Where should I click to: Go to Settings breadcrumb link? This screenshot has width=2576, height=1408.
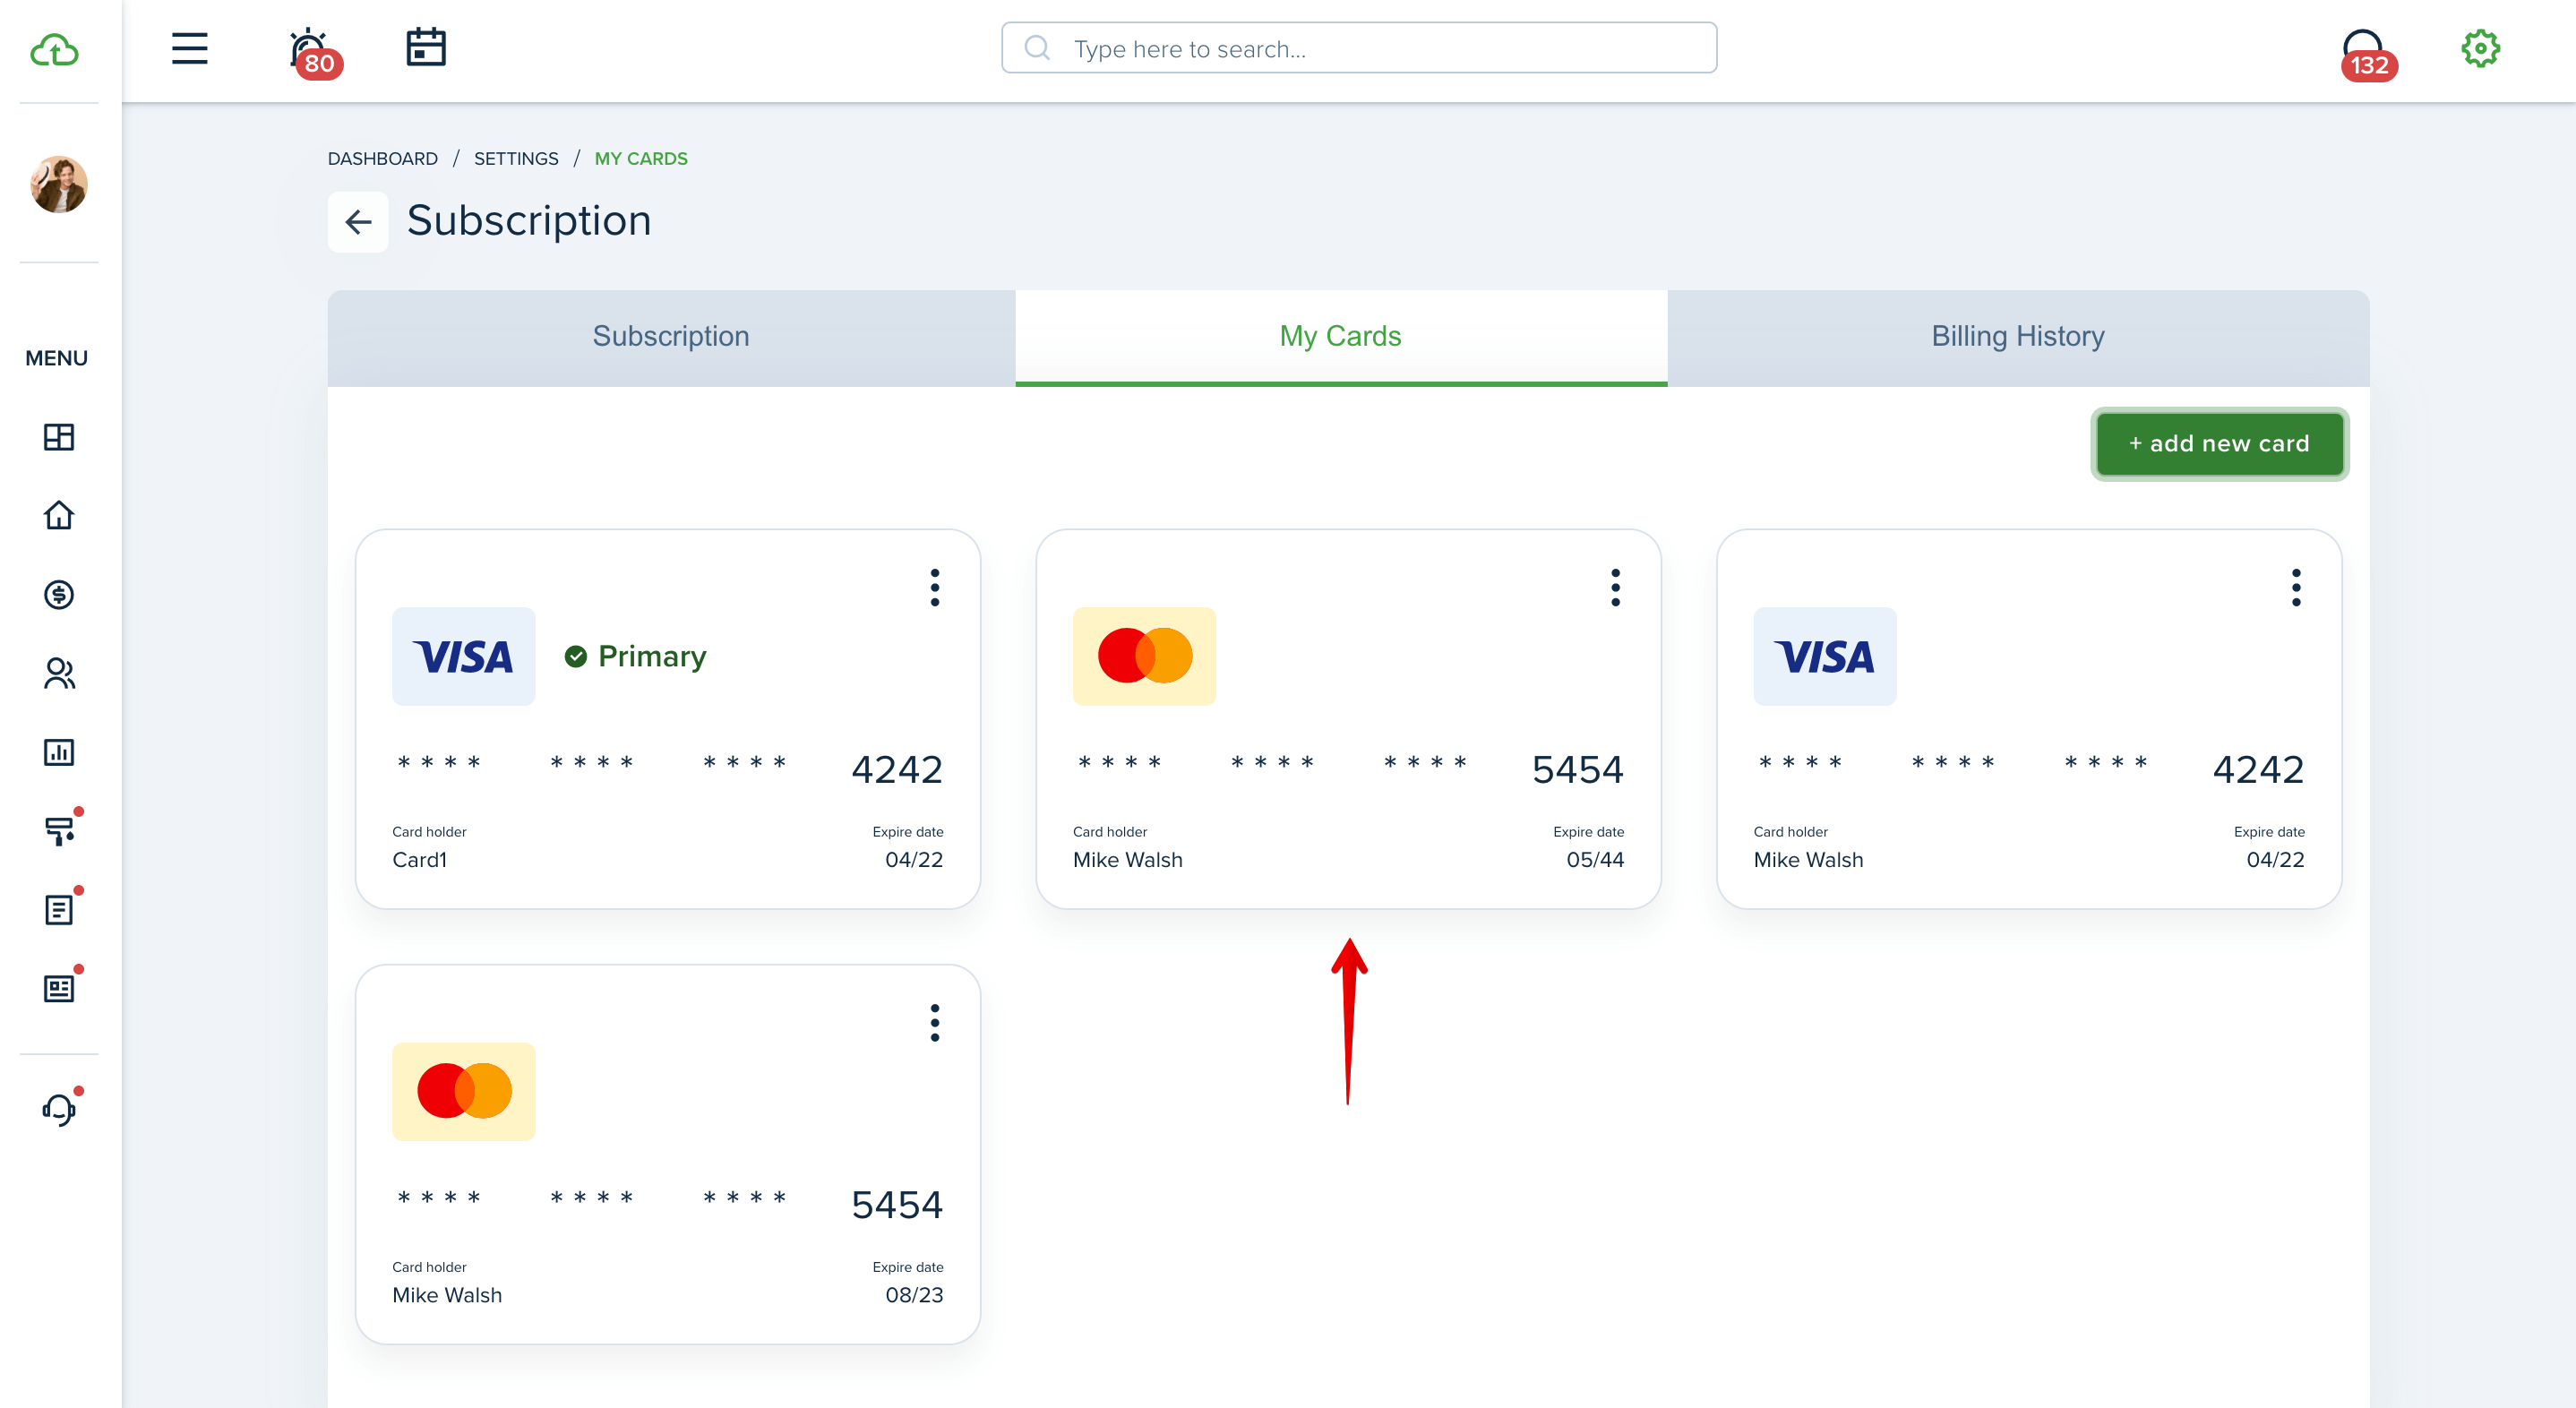click(516, 159)
